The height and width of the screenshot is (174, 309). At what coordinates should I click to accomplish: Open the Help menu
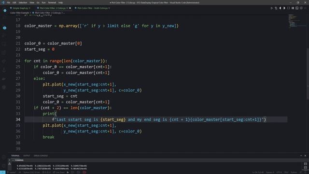[x=60, y=2]
